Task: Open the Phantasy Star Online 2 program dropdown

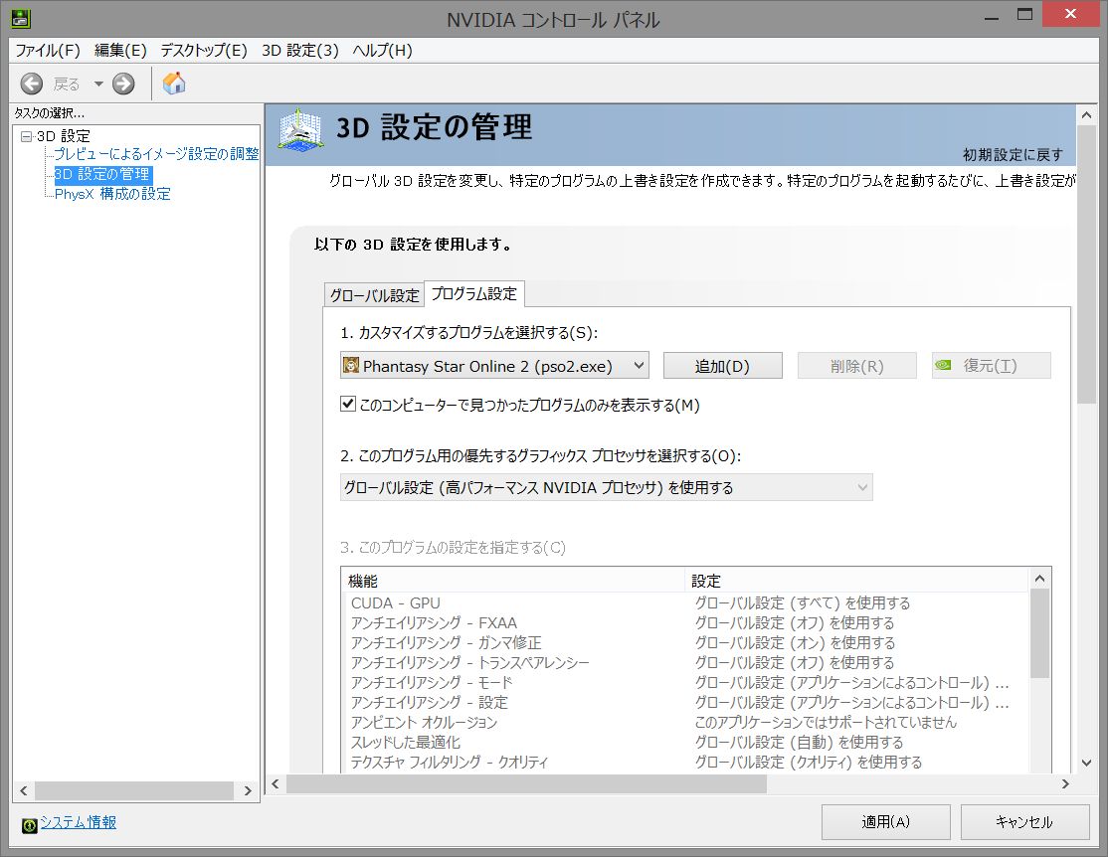Action: click(494, 366)
